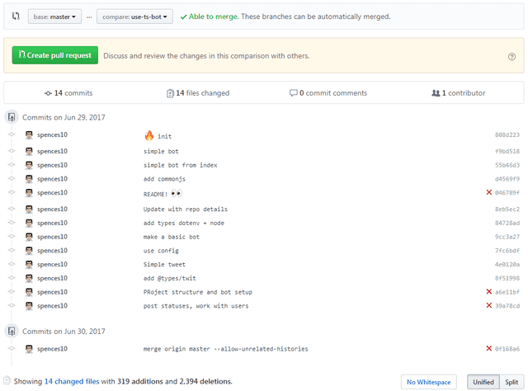Viewport: 528px width, 391px height.
Task: Open 'PRoject structure and bot setup' commit
Action: 198,292
